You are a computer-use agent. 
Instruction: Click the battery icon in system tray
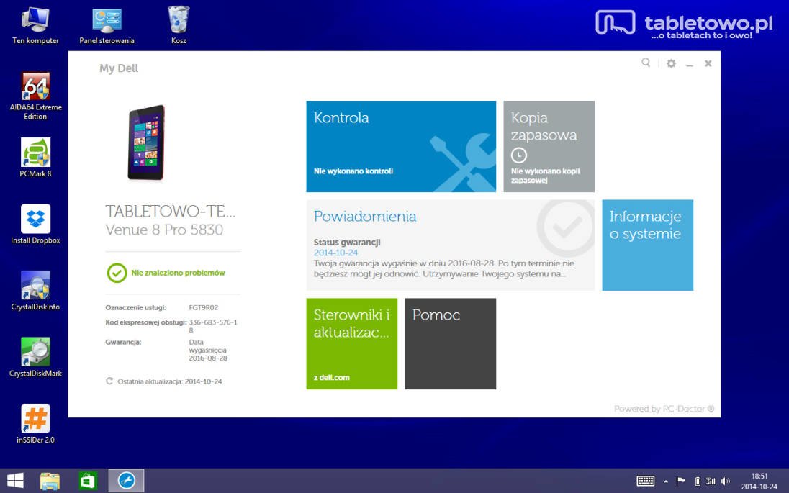point(698,481)
